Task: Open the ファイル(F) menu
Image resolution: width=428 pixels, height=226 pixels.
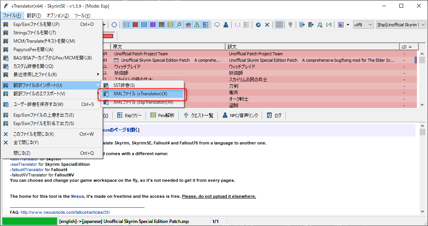Action: coord(12,16)
